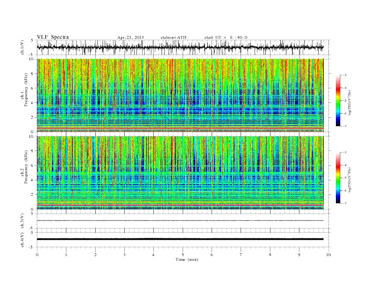The width and height of the screenshot is (370, 286).
Task: Click the thick ch.4 waveform trace
Action: (180, 239)
